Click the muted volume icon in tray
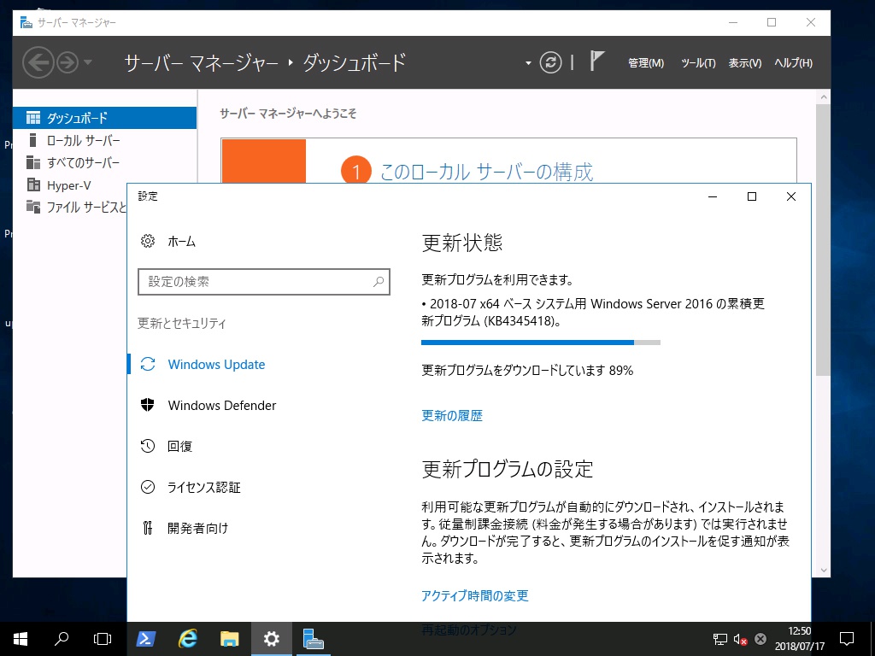This screenshot has width=875, height=656. [x=741, y=639]
